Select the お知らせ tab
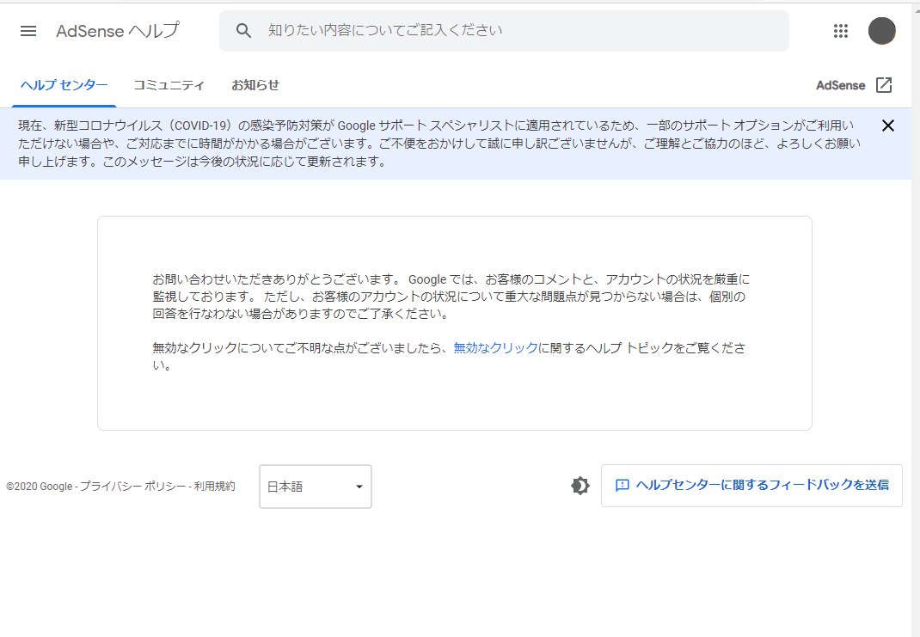The image size is (920, 637). [x=255, y=85]
